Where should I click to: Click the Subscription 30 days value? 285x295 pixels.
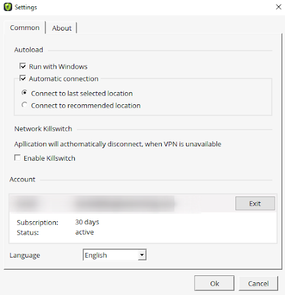(87, 222)
